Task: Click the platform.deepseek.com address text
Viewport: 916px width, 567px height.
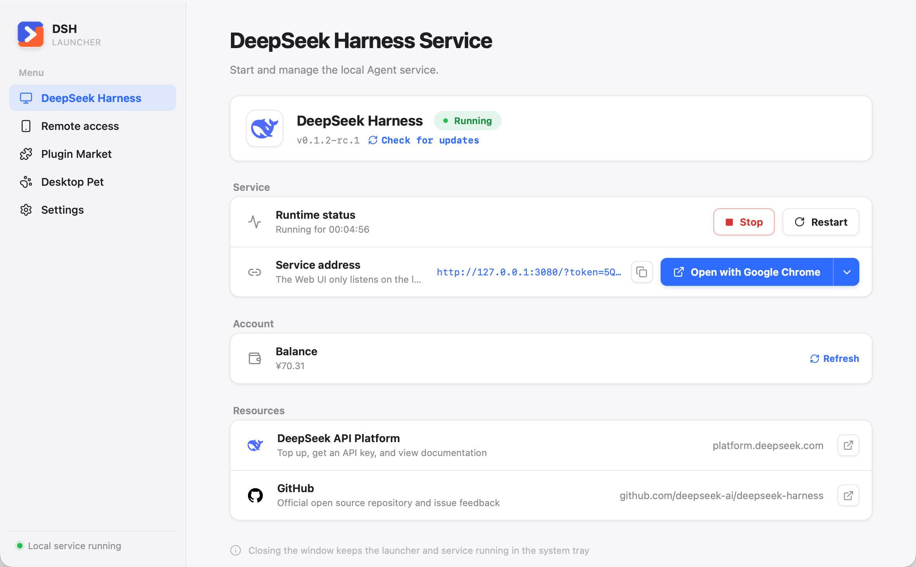Action: pyautogui.click(x=768, y=446)
